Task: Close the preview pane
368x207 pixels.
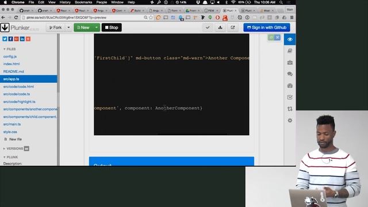Action: click(x=277, y=37)
